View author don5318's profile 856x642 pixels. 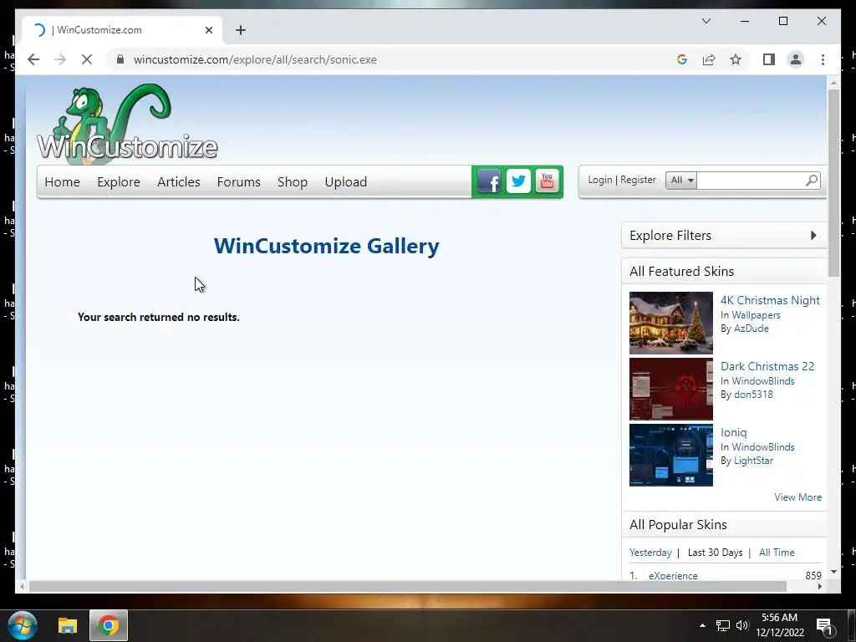point(753,395)
